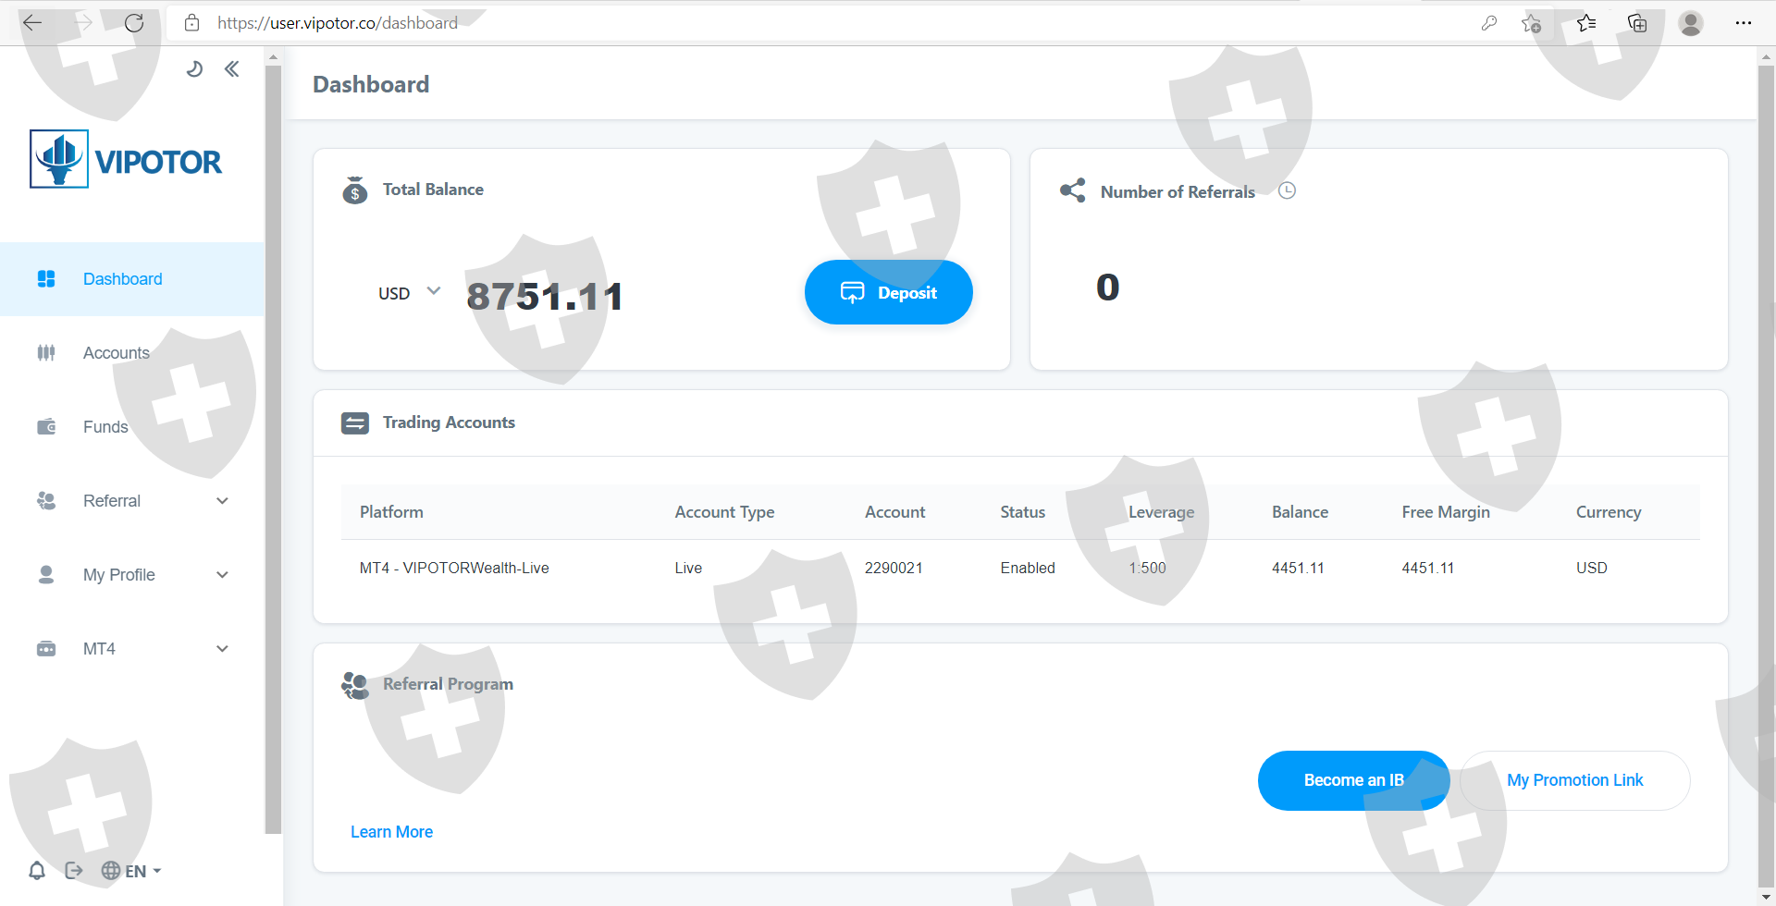Go to Accounts in the sidebar
The width and height of the screenshot is (1776, 906).
click(116, 353)
